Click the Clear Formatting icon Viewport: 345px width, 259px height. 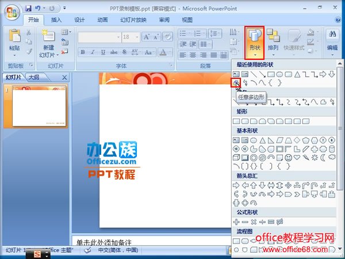tap(168, 37)
